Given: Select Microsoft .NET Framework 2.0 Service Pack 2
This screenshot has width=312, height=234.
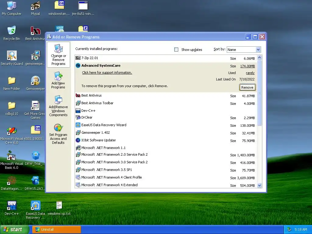Looking at the screenshot, I should [166, 154].
